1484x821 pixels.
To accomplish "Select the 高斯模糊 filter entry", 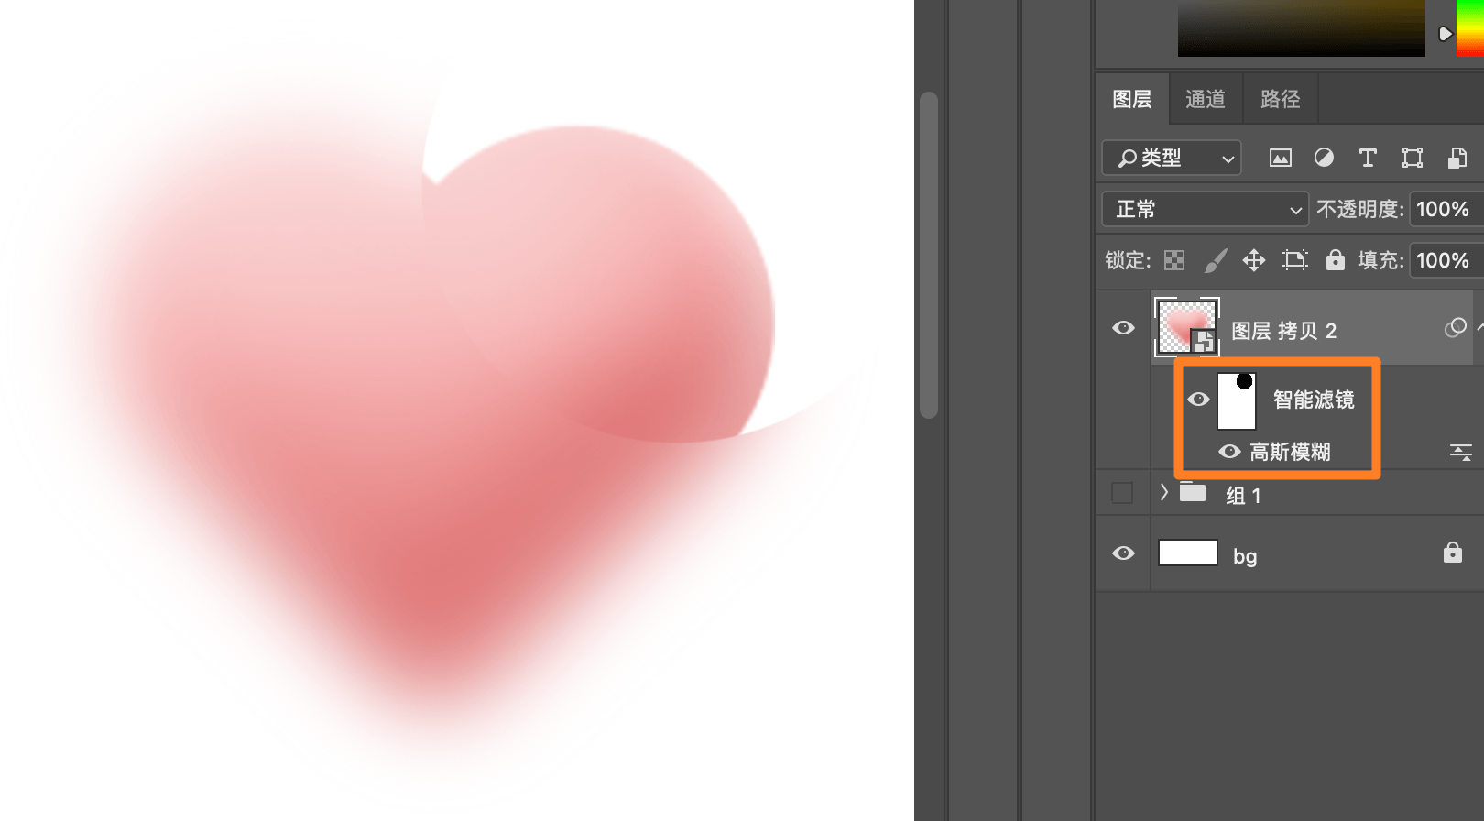I will point(1290,452).
